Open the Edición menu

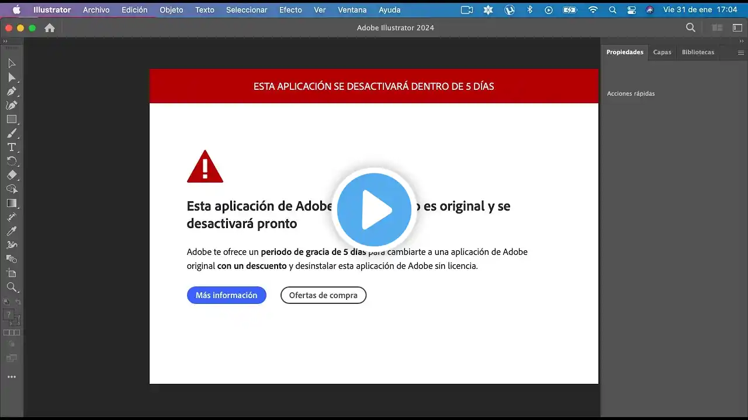click(134, 10)
